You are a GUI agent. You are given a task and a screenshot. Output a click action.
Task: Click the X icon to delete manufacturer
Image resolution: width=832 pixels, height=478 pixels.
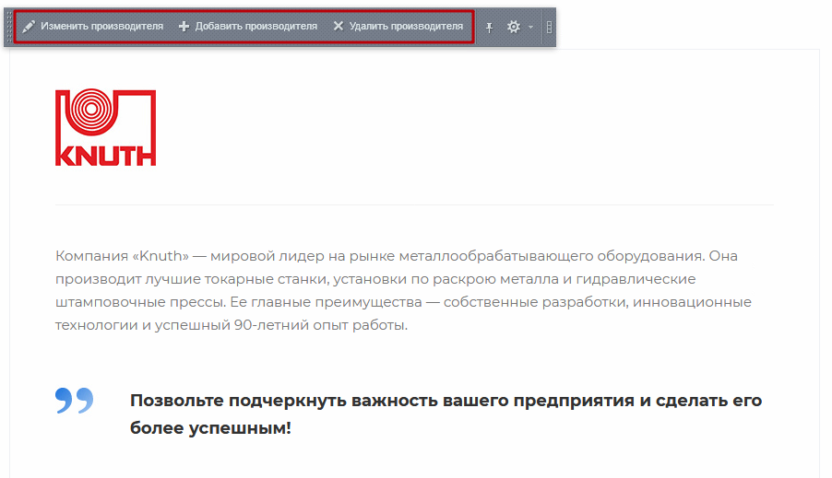pyautogui.click(x=338, y=26)
